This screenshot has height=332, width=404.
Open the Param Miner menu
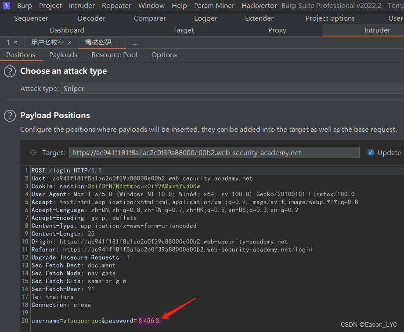point(214,5)
